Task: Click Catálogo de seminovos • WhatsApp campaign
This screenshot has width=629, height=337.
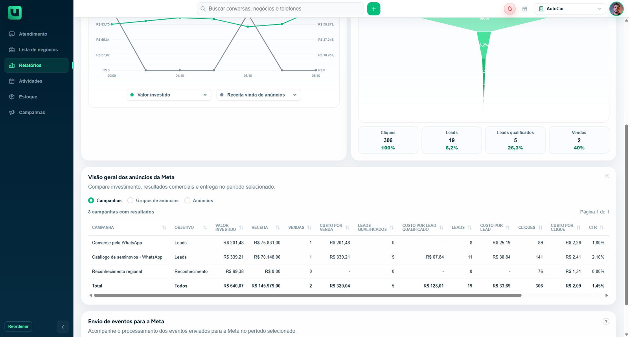Action: click(x=349, y=257)
